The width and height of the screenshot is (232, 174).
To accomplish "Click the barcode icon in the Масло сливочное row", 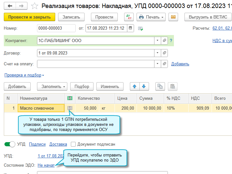I will click(x=70, y=108).
